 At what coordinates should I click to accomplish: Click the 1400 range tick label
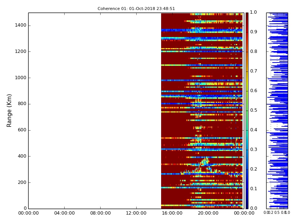click(21, 25)
